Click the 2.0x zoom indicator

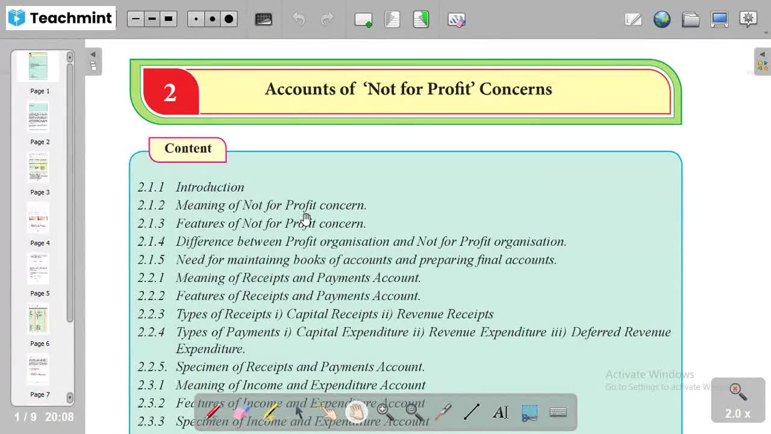[x=737, y=400]
